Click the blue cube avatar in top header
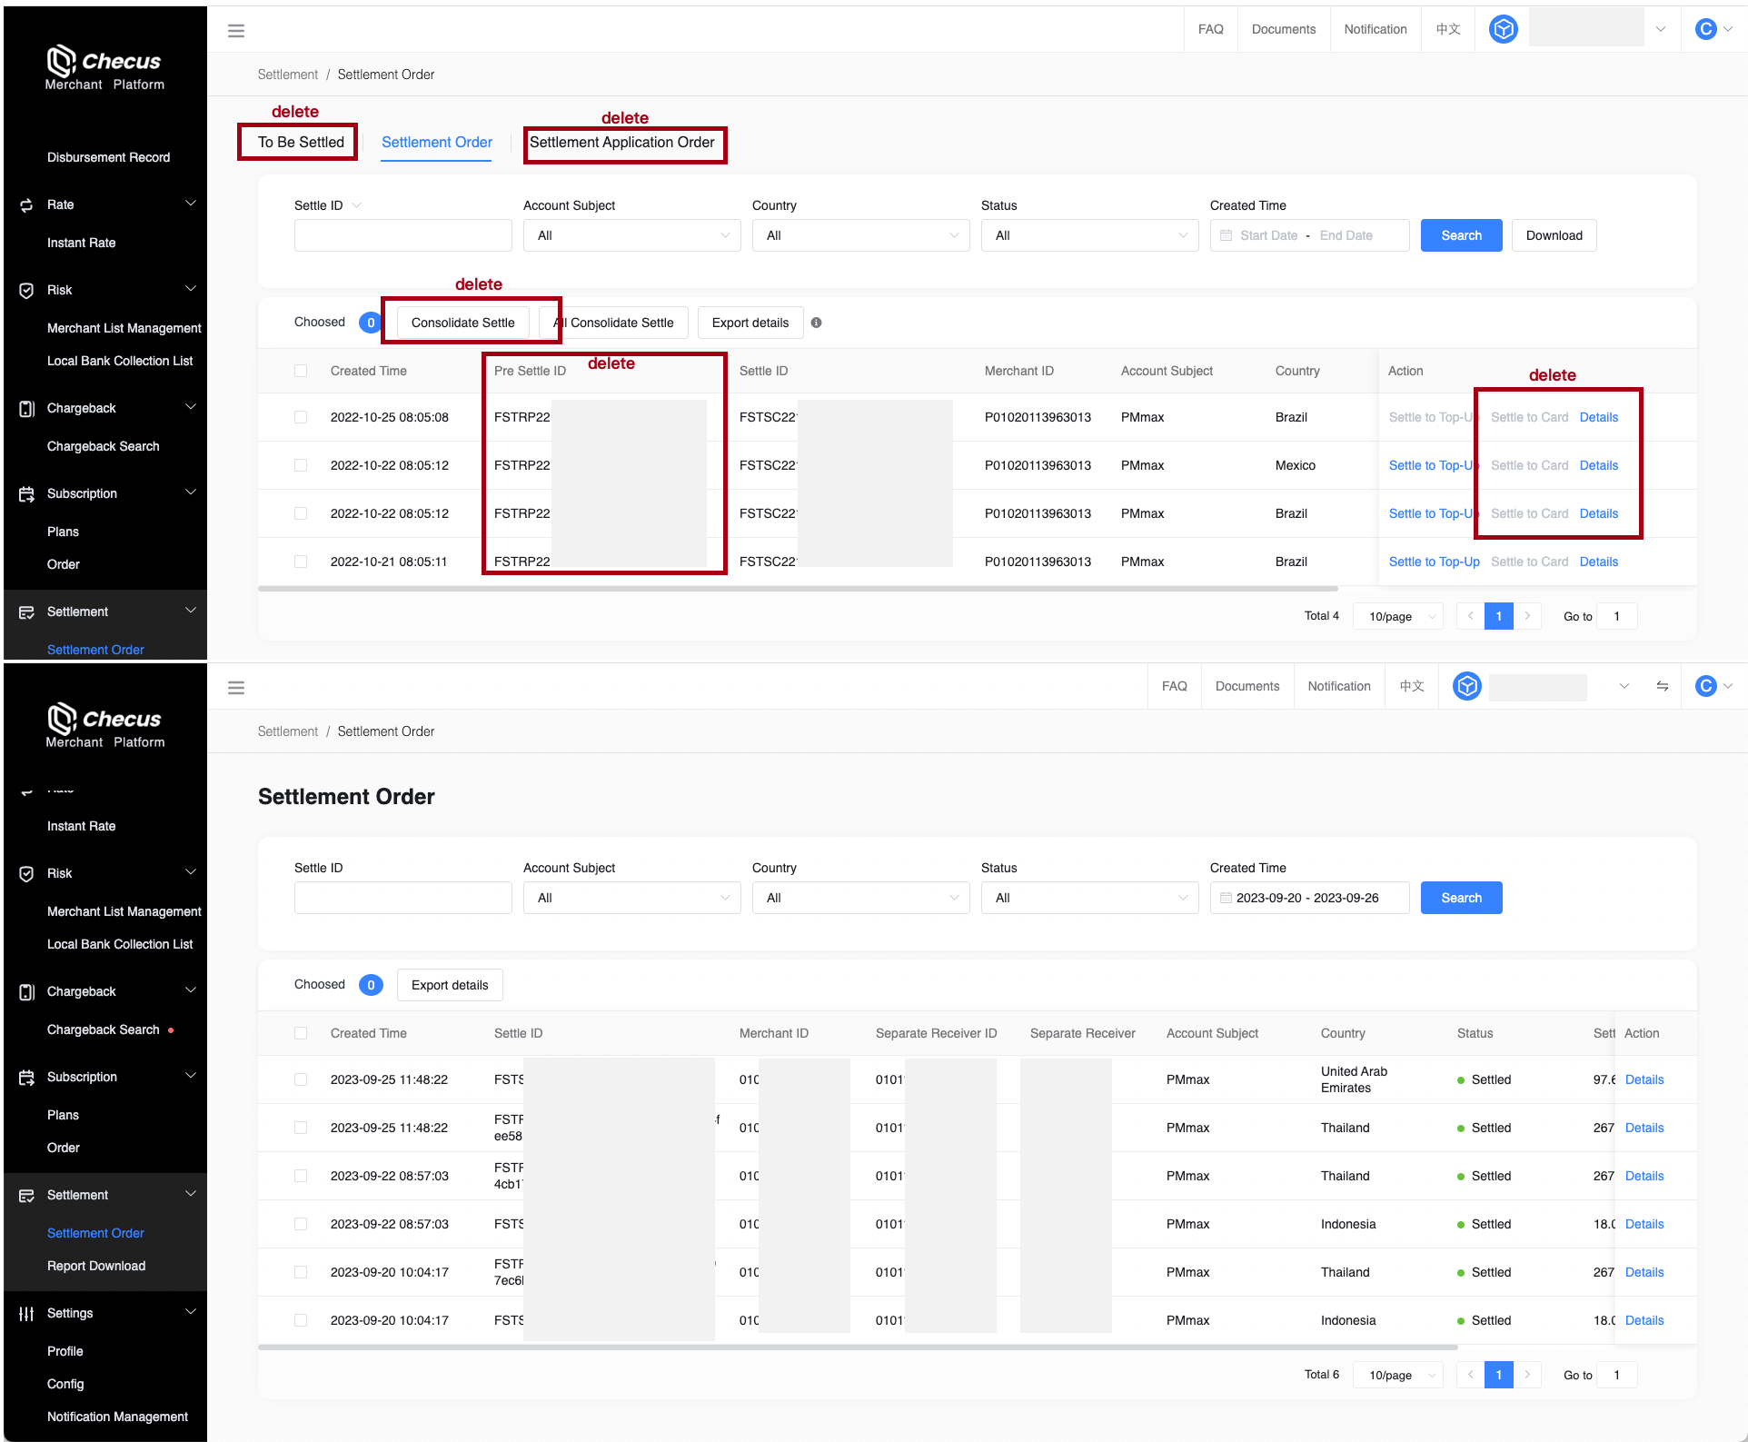1748x1442 pixels. pos(1503,29)
